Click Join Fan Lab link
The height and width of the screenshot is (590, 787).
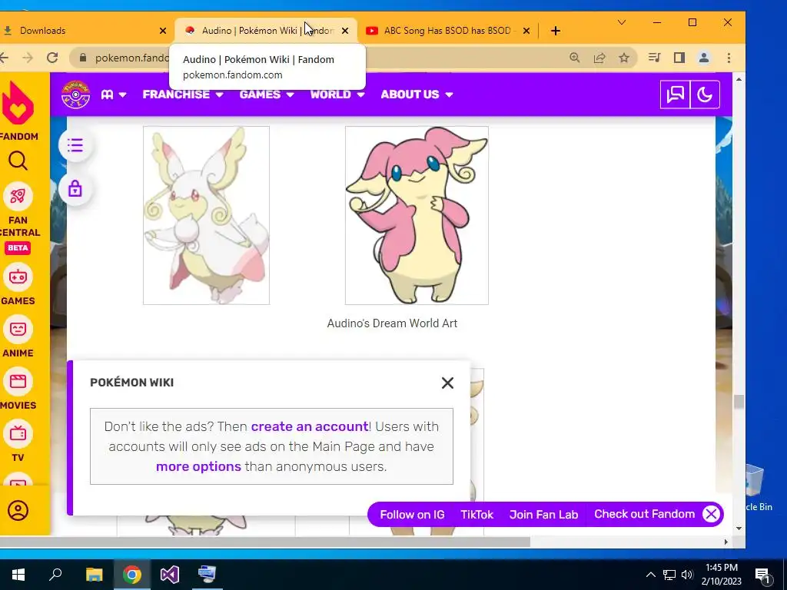click(x=543, y=515)
